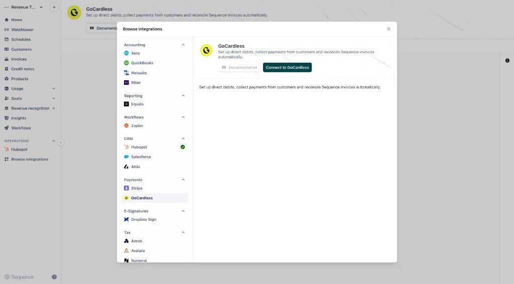
Task: Click GoCardless logo in dialog header
Action: tap(206, 51)
